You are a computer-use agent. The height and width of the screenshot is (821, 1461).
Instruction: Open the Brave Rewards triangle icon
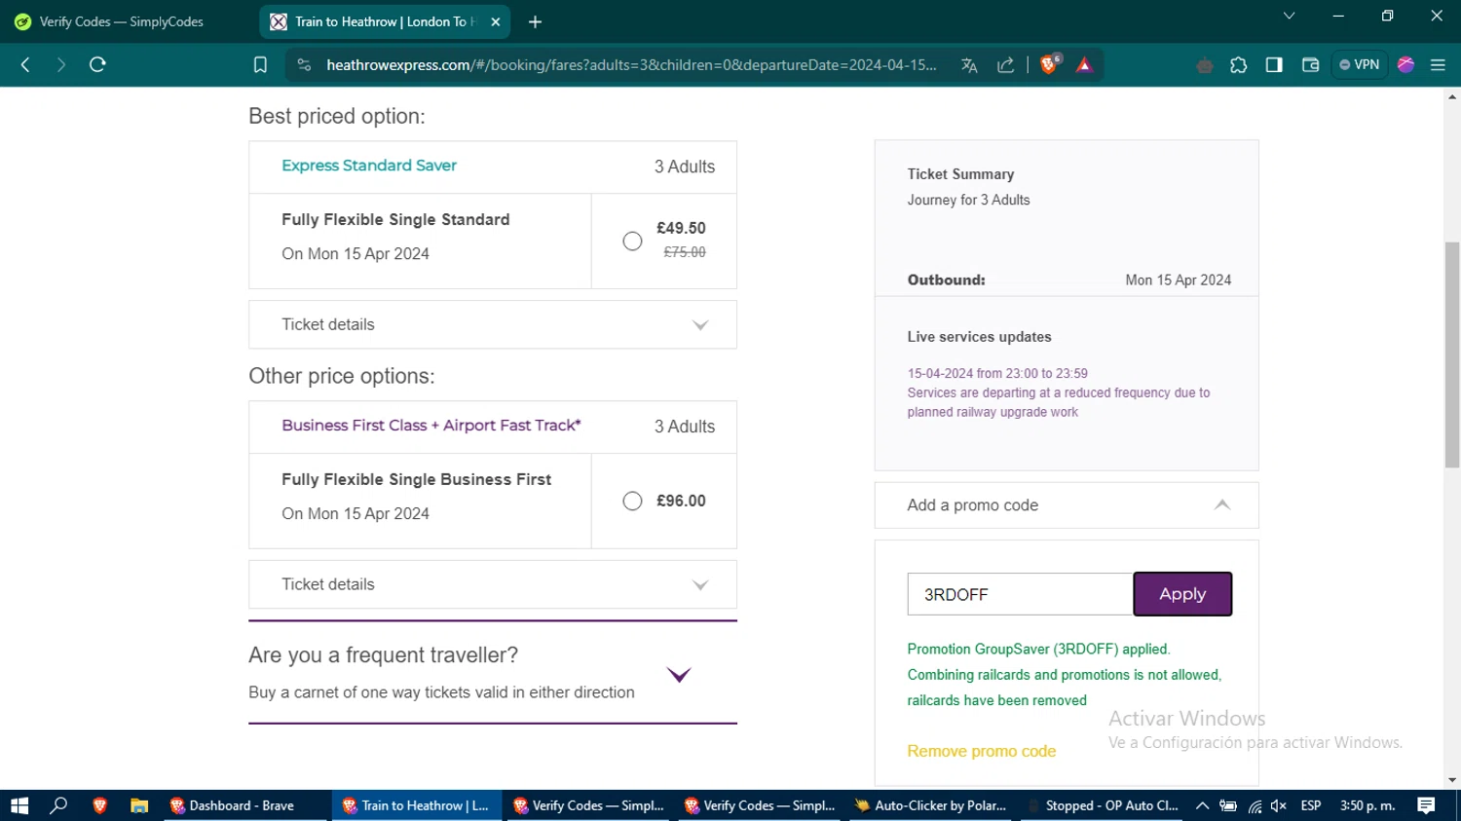coord(1084,65)
